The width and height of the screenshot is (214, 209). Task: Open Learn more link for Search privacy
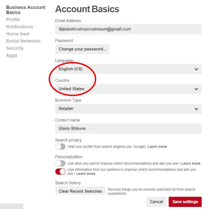[157, 147]
